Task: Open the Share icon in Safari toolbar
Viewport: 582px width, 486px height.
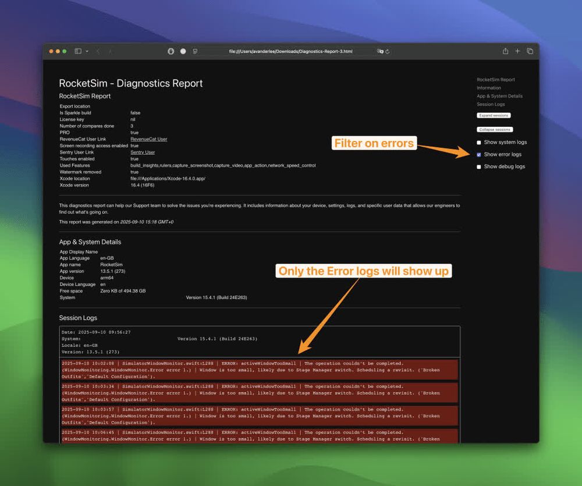Action: pyautogui.click(x=505, y=51)
